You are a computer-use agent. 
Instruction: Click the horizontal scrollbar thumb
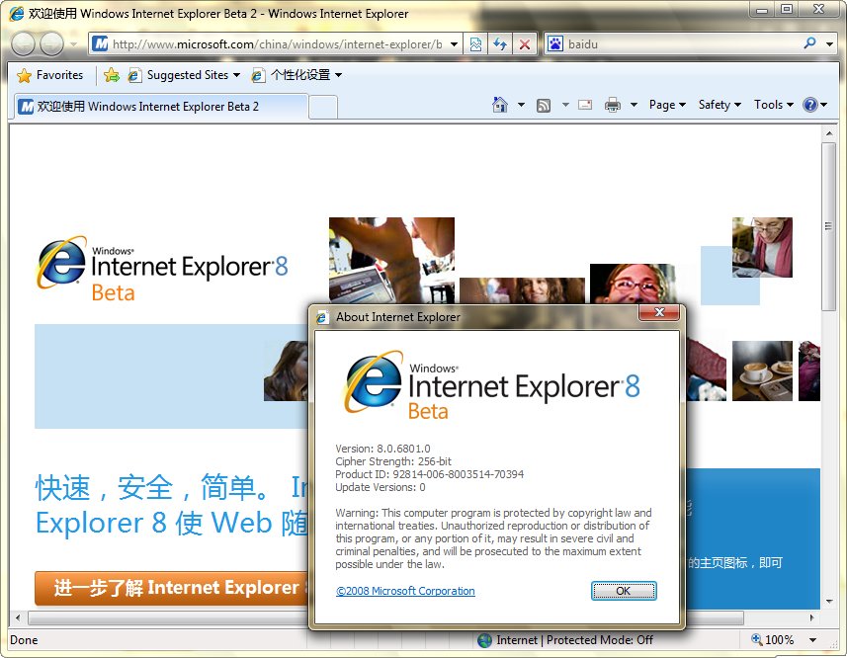(x=385, y=617)
